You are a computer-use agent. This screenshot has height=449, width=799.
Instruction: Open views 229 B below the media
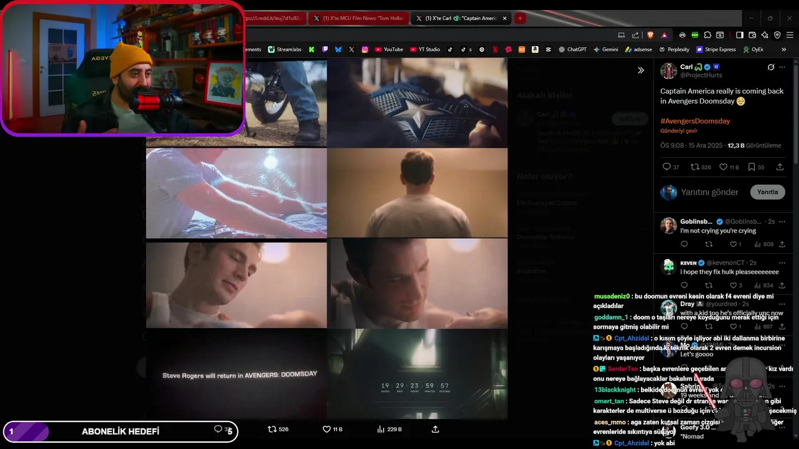coord(390,429)
